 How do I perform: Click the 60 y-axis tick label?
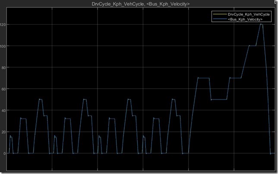pyautogui.click(x=3, y=89)
